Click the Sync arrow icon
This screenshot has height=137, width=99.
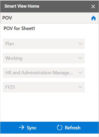(22, 128)
